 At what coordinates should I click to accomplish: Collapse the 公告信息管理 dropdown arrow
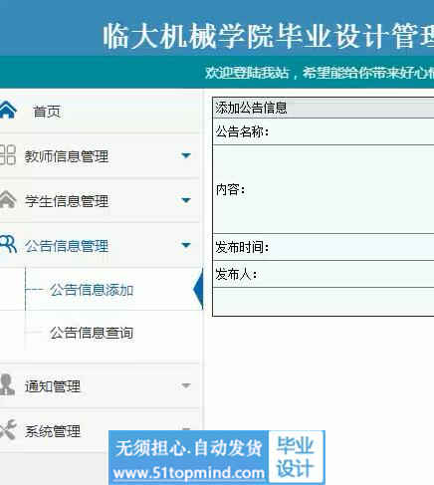point(186,245)
